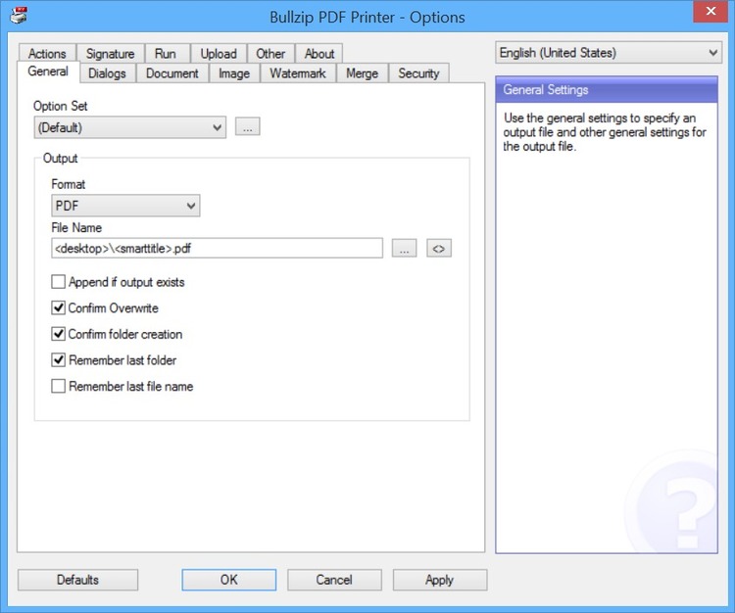The image size is (735, 613).
Task: Click the File Name label
Action: click(x=76, y=227)
